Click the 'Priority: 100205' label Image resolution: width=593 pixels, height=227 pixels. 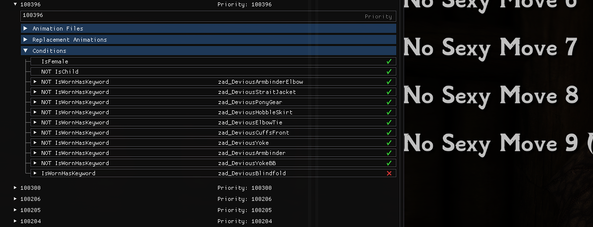(245, 210)
